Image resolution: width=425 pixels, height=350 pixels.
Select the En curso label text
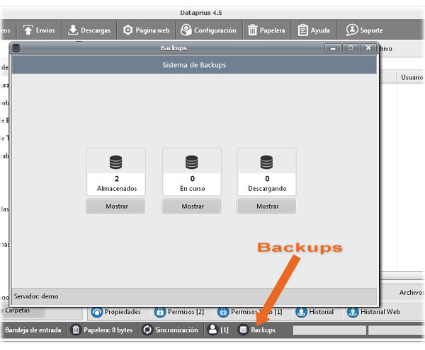point(193,189)
